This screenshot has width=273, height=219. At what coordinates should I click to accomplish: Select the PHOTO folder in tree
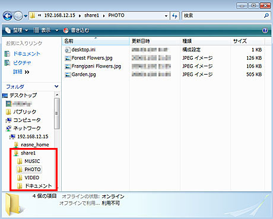pyautogui.click(x=33, y=169)
